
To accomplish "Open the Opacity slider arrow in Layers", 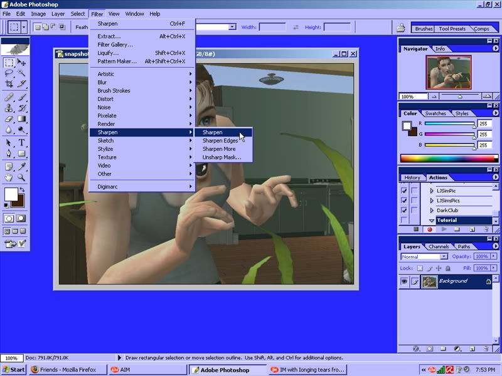I will point(493,256).
